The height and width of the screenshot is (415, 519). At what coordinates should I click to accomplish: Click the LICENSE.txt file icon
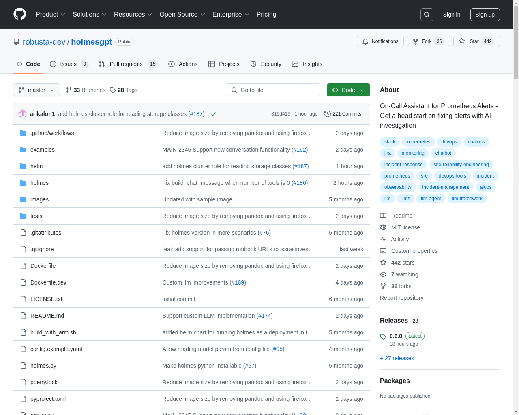click(x=23, y=299)
